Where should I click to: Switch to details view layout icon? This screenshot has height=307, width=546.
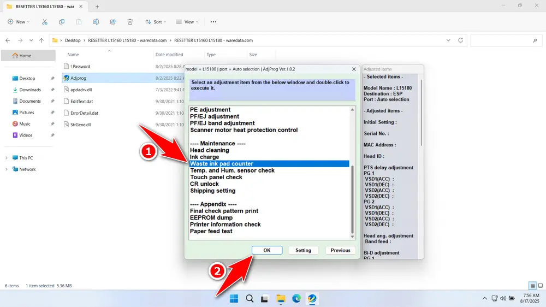pos(532,286)
